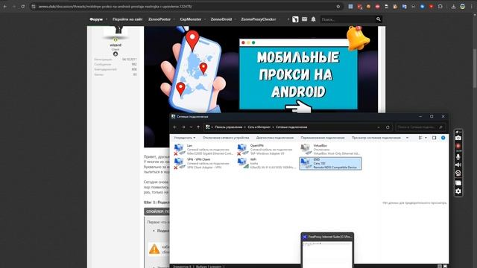477x268 pixels.
Task: Click the browser page vertical scrollbar
Action: 474,68
